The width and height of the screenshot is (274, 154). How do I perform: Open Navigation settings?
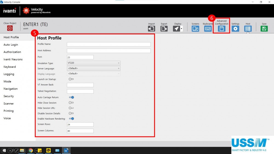coord(10,89)
